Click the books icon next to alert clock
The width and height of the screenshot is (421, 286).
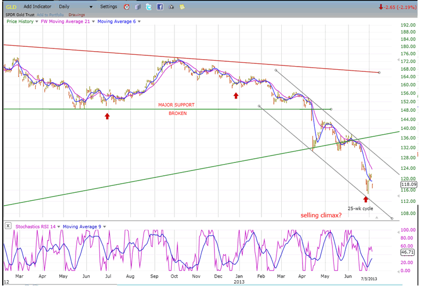138,7
